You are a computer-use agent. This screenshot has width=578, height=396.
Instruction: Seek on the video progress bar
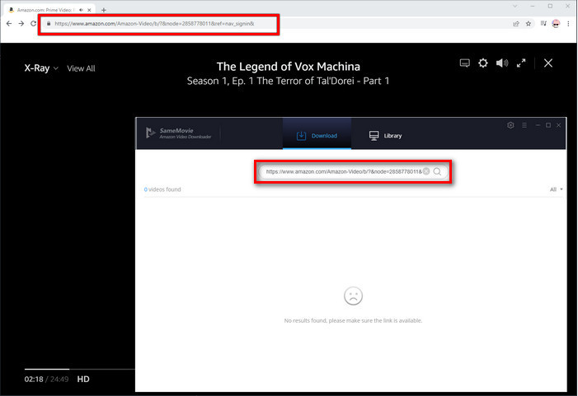coord(80,369)
